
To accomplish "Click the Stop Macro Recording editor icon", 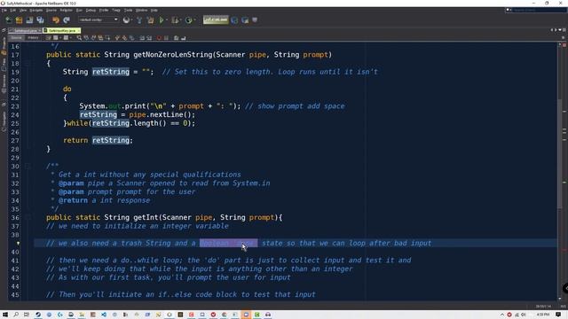I will pyautogui.click(x=166, y=37).
